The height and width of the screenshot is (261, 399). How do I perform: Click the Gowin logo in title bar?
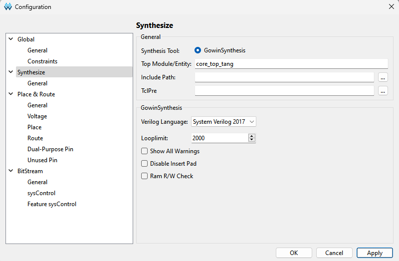pyautogui.click(x=7, y=7)
